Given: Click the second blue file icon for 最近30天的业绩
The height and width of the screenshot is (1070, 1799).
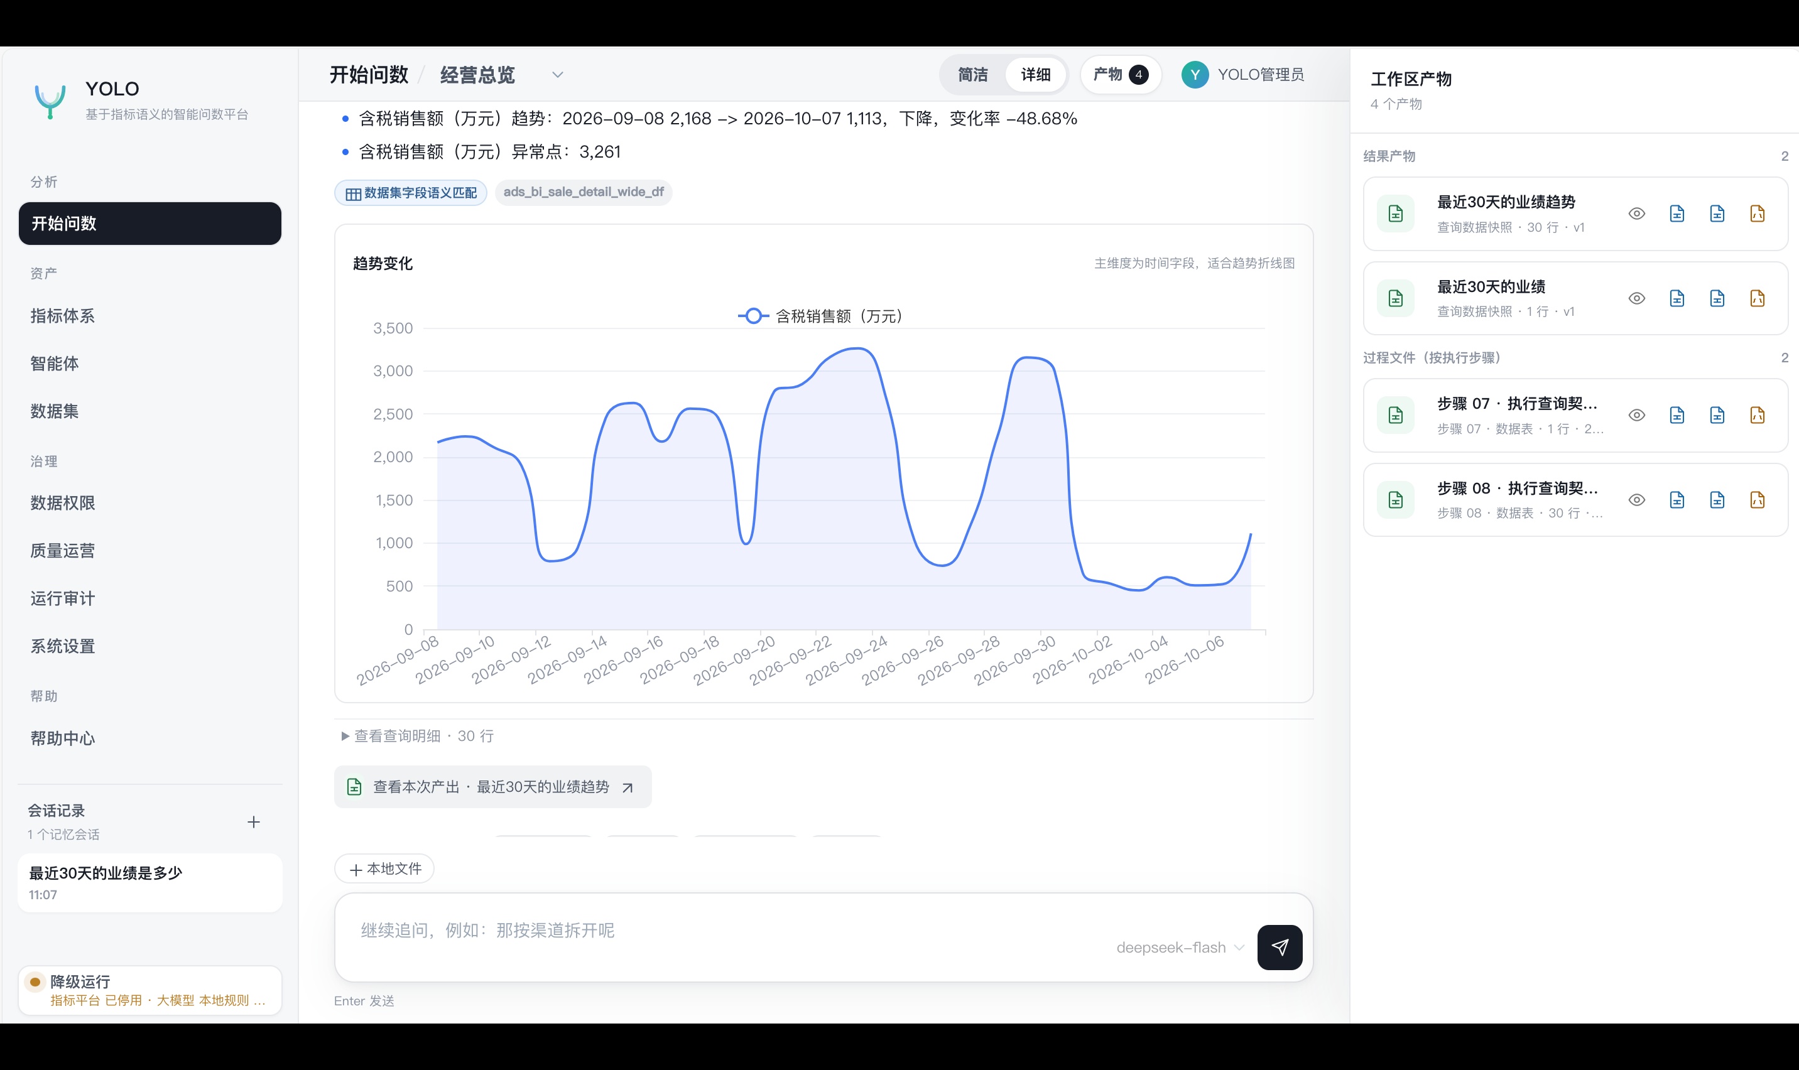Looking at the screenshot, I should tap(1717, 298).
